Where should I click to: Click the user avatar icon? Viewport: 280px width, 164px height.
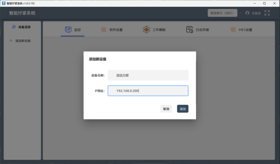click(x=247, y=13)
